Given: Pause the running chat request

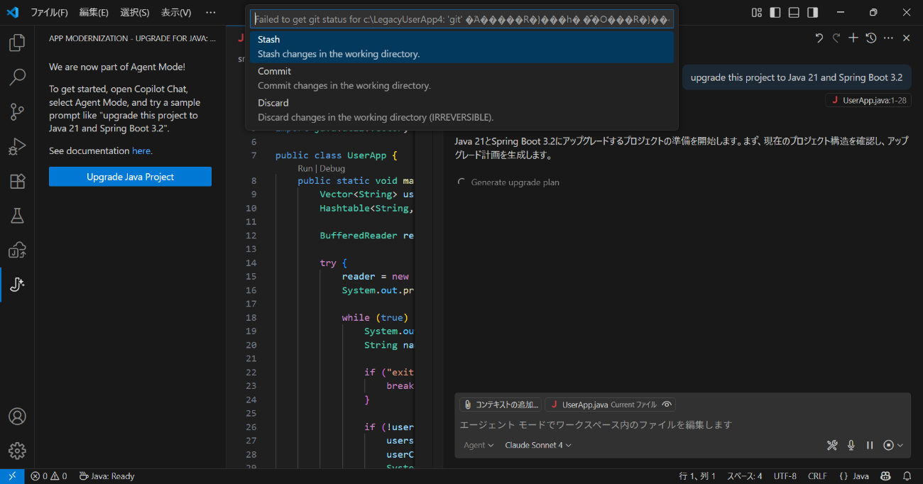Looking at the screenshot, I should (870, 446).
